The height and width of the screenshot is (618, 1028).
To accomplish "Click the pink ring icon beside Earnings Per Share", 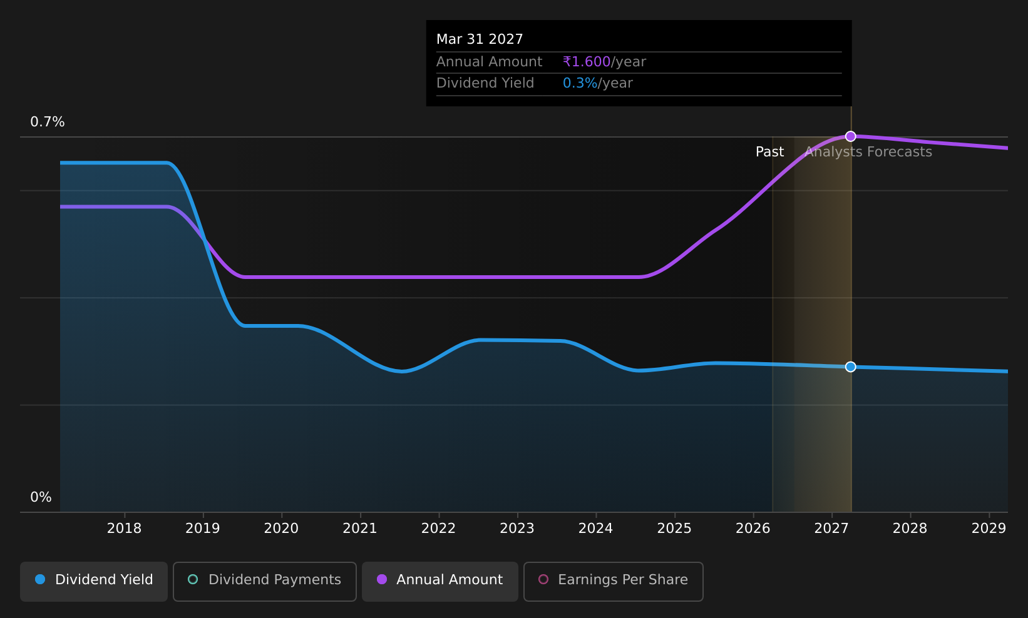I will pos(543,579).
